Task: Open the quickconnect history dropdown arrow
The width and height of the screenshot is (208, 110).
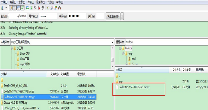Action: tap(122, 16)
